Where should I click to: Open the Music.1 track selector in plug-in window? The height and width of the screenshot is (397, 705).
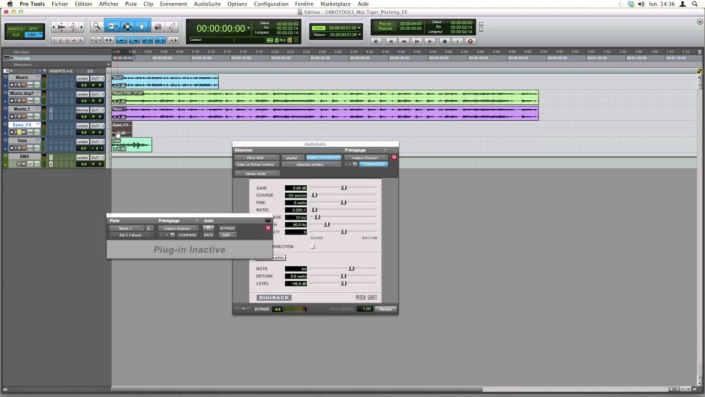coord(127,228)
